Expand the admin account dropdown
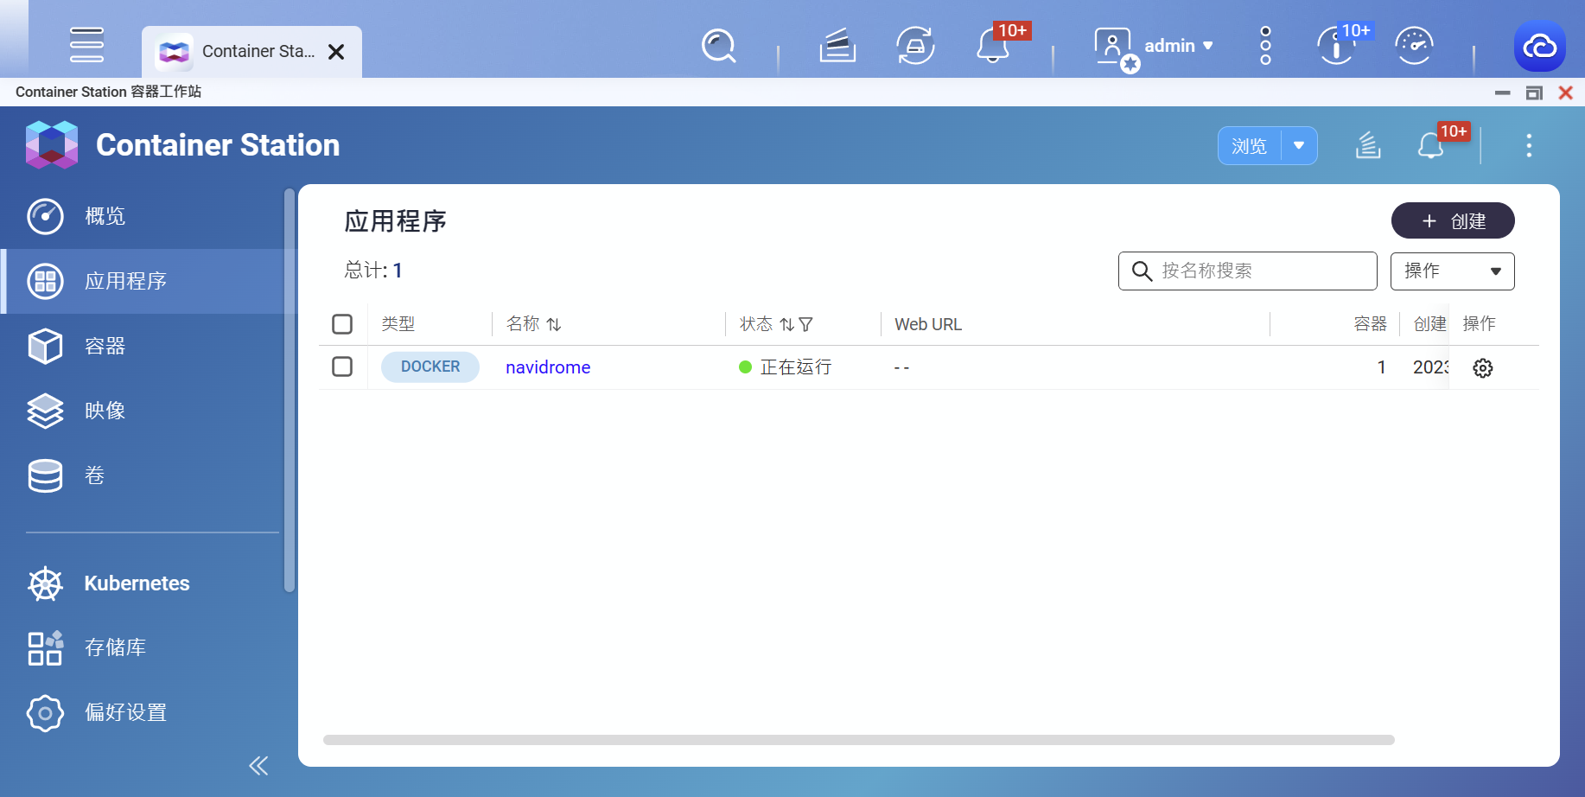Screen dimensions: 1585x797 coord(1207,46)
